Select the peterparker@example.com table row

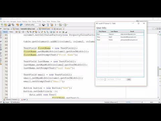point(120,40)
